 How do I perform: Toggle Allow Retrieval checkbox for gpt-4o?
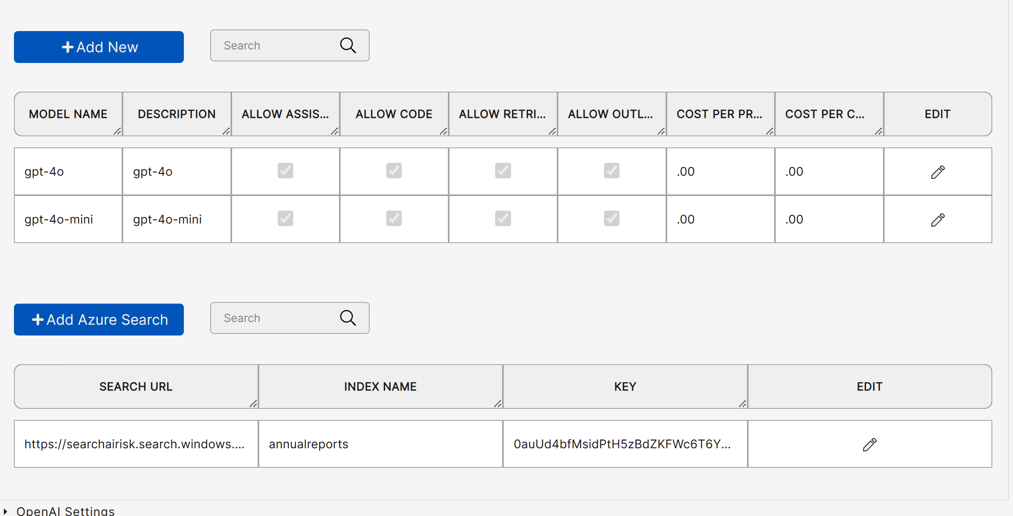pos(503,171)
